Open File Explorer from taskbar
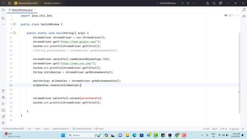The image size is (247, 139). click(127, 135)
